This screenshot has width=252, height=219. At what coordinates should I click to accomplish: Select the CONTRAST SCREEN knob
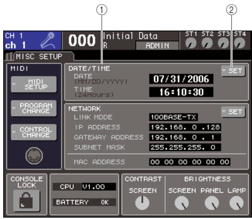142,203
